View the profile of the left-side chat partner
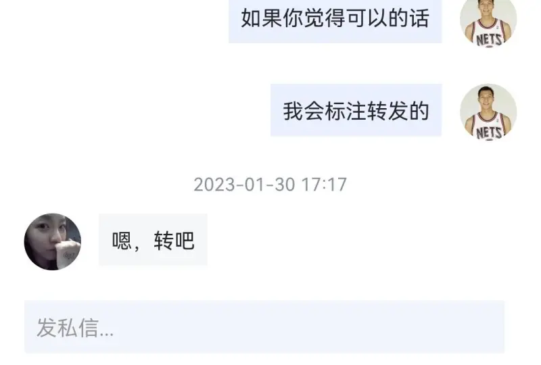The width and height of the screenshot is (541, 365). pos(53,241)
